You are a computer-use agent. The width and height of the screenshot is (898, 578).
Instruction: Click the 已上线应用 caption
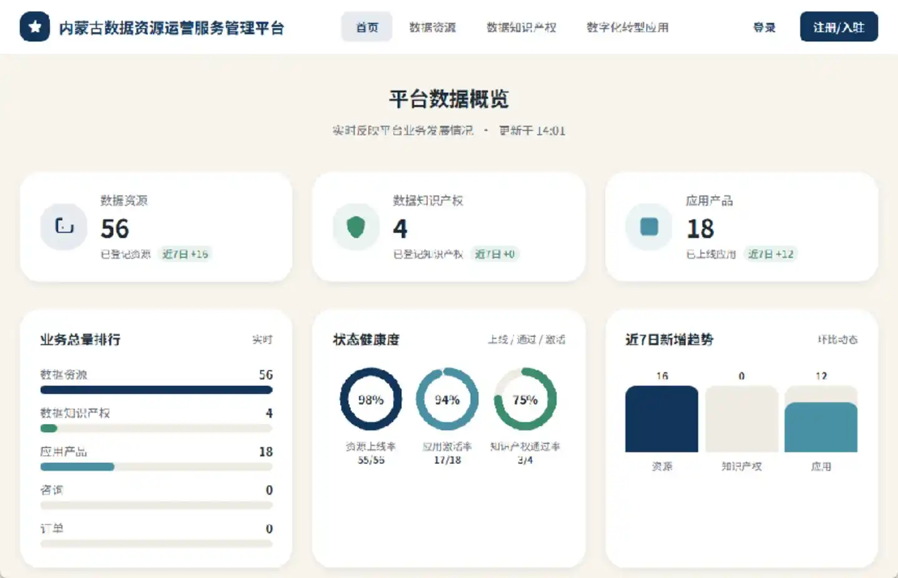click(x=711, y=254)
